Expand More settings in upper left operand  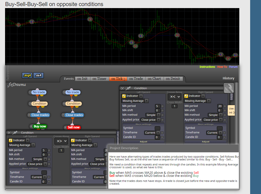(143, 124)
